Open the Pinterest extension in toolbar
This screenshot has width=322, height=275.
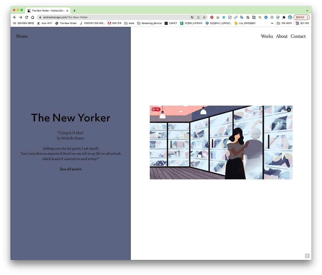pyautogui.click(x=212, y=17)
